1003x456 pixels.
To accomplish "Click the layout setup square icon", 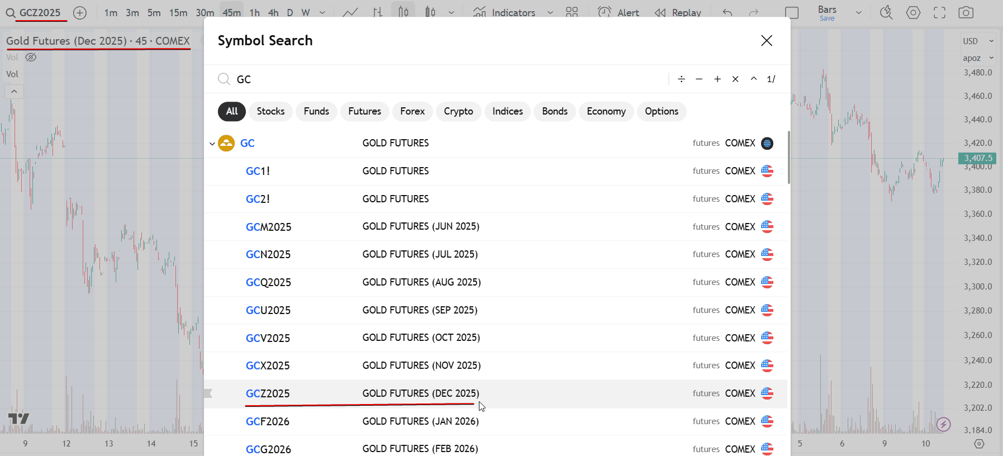I will [792, 12].
